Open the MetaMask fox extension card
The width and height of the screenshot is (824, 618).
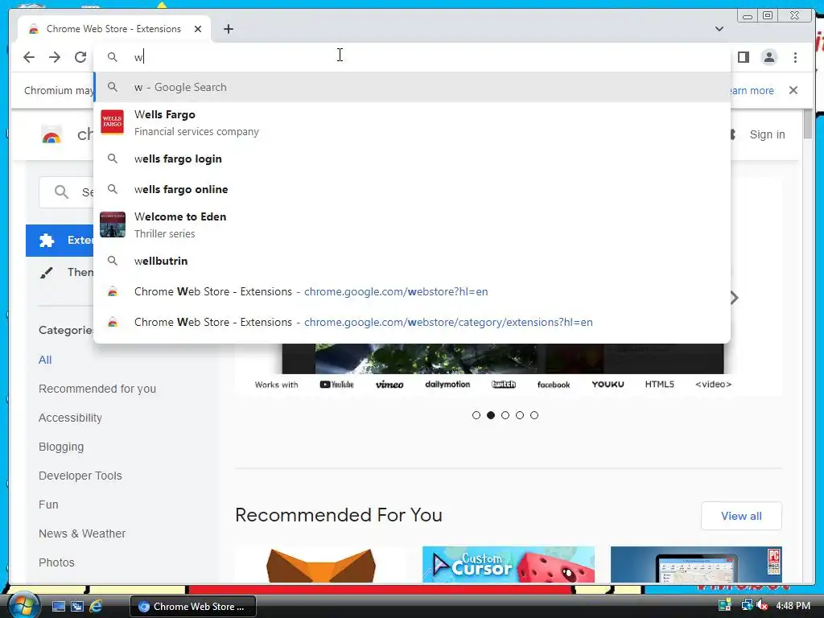(x=320, y=564)
